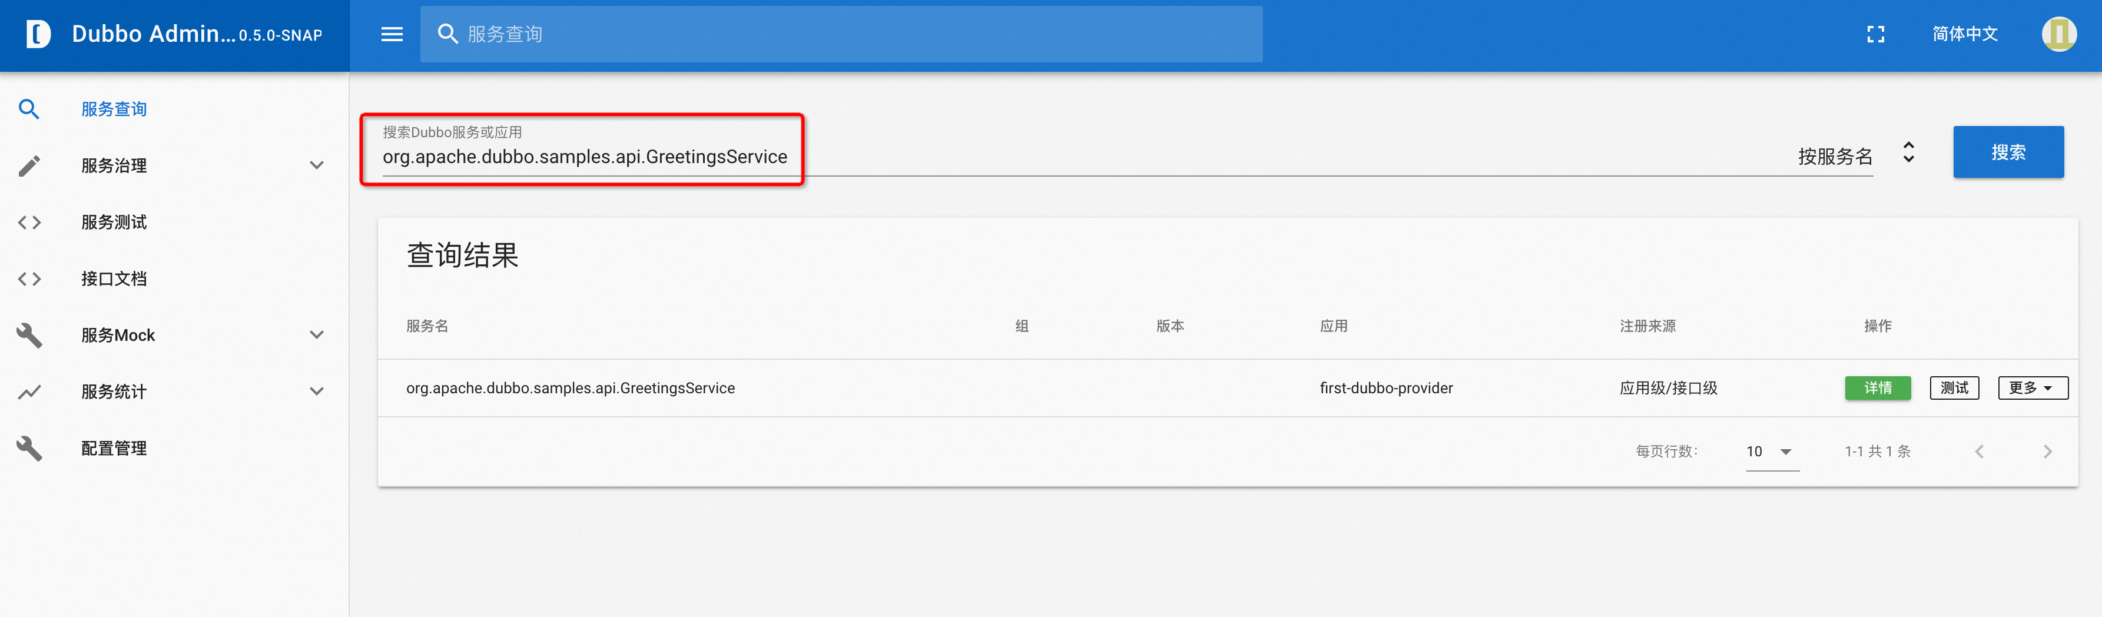The image size is (2102, 617).
Task: Click the pencil icon for 服务治理
Action: (29, 165)
